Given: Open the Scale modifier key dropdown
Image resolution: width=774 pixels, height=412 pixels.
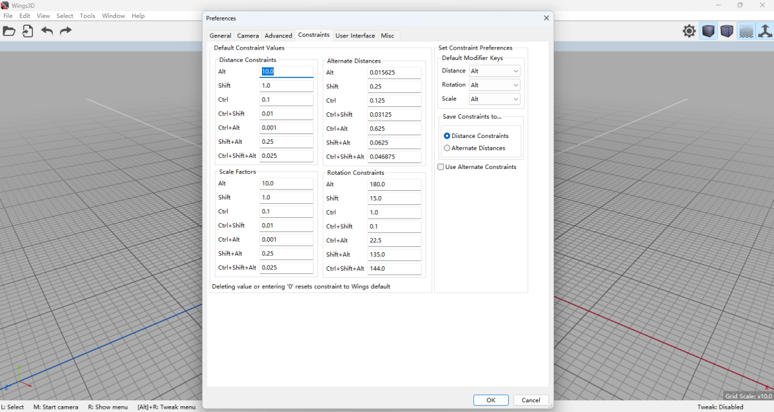Looking at the screenshot, I should (494, 99).
